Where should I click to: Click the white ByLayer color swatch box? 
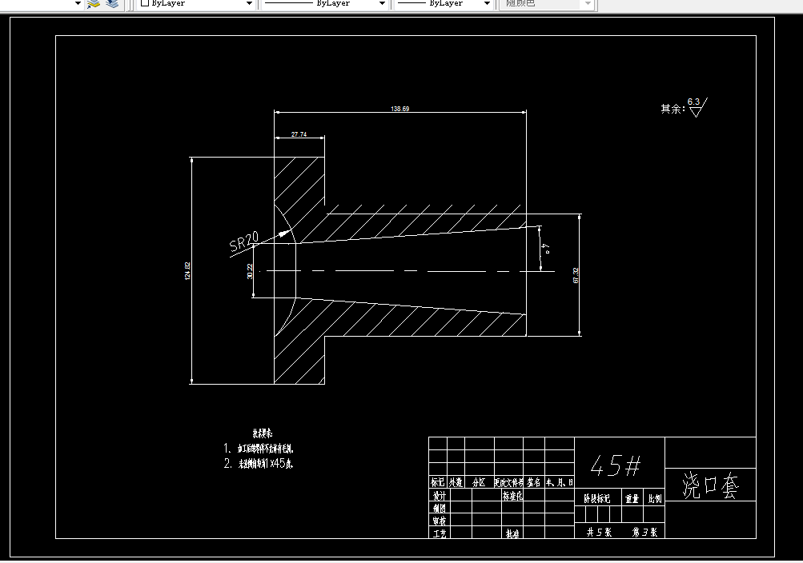[x=145, y=3]
